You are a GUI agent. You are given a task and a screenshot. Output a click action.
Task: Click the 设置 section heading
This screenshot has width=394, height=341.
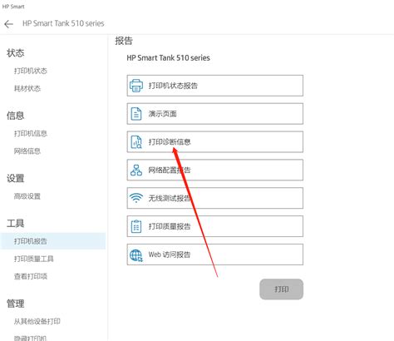15,178
